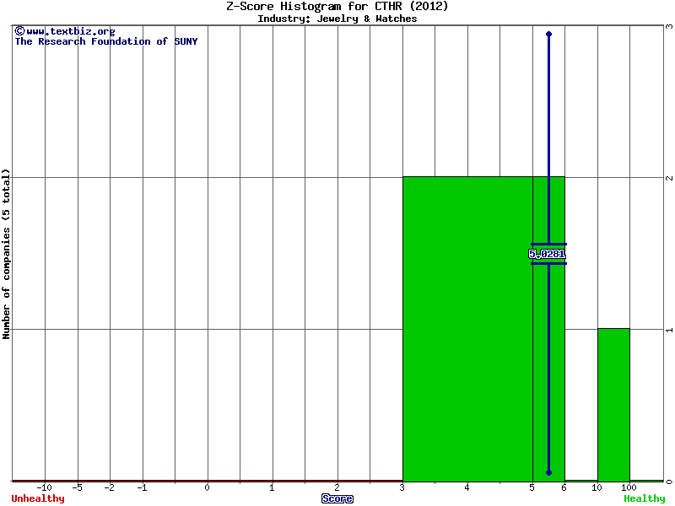
Task: Click the x-axis tick label '5'
Action: tap(532, 487)
